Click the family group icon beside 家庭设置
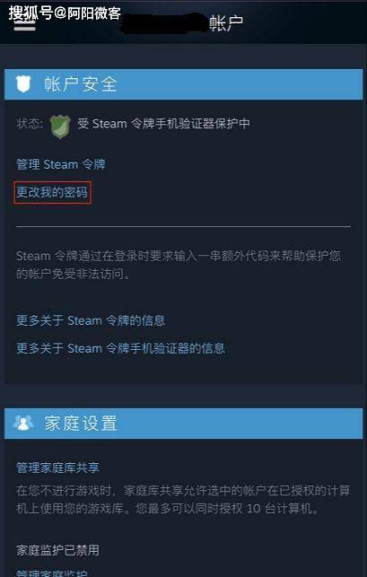The height and width of the screenshot is (577, 367). (23, 424)
